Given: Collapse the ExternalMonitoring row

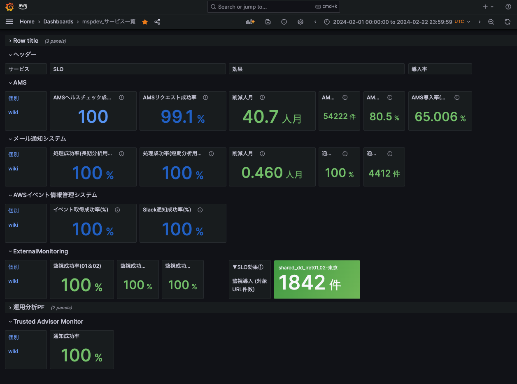Looking at the screenshot, I should [x=40, y=251].
